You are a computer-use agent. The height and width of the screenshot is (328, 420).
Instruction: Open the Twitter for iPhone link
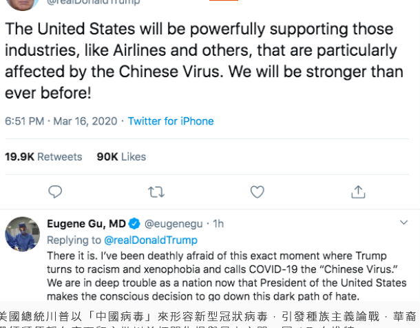(171, 121)
